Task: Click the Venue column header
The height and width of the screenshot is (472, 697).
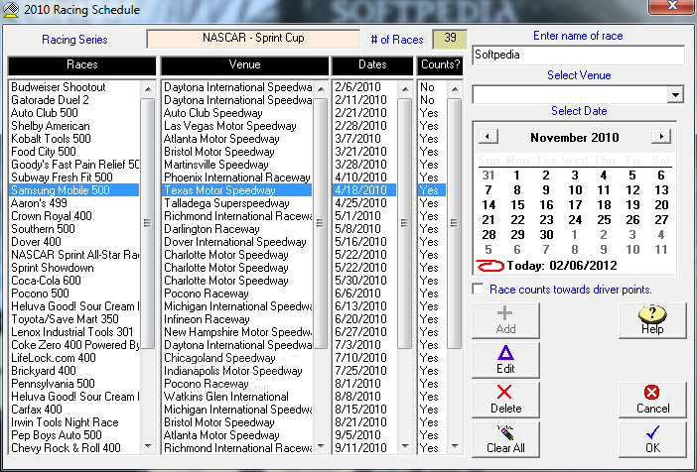Action: (x=244, y=64)
